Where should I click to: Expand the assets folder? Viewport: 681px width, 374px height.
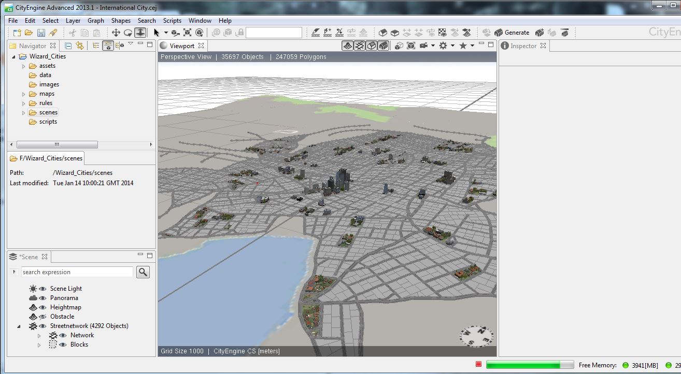pyautogui.click(x=23, y=66)
